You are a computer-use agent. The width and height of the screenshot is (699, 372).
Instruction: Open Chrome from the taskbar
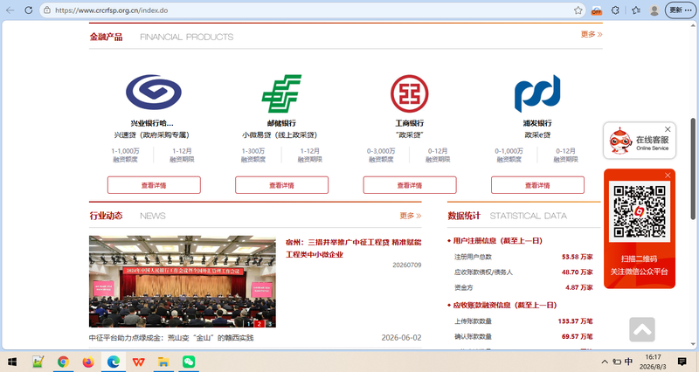(x=63, y=362)
